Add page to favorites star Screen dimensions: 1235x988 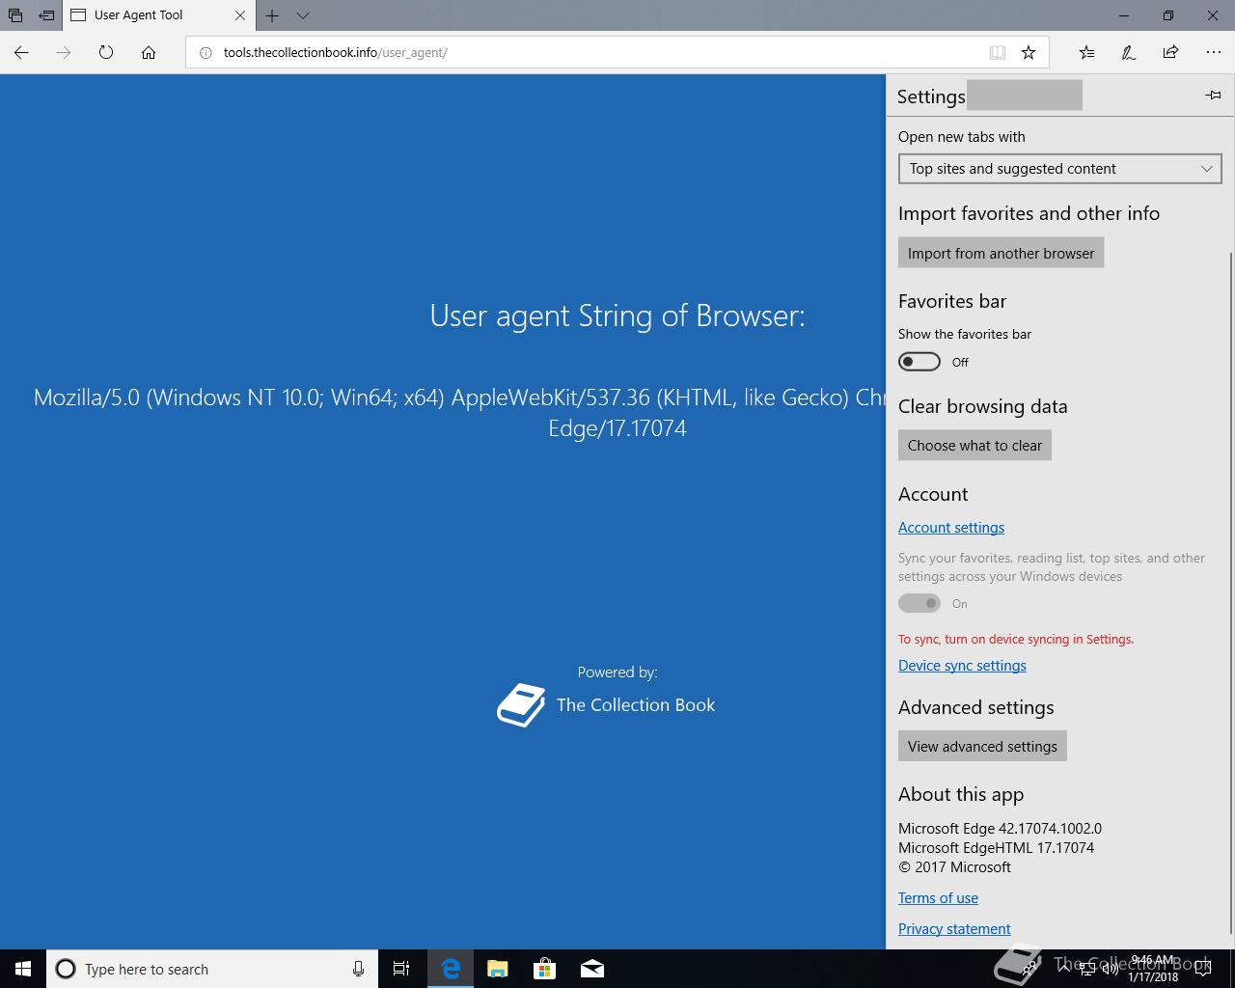coord(1029,53)
